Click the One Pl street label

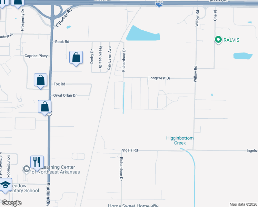pyautogui.click(x=215, y=16)
